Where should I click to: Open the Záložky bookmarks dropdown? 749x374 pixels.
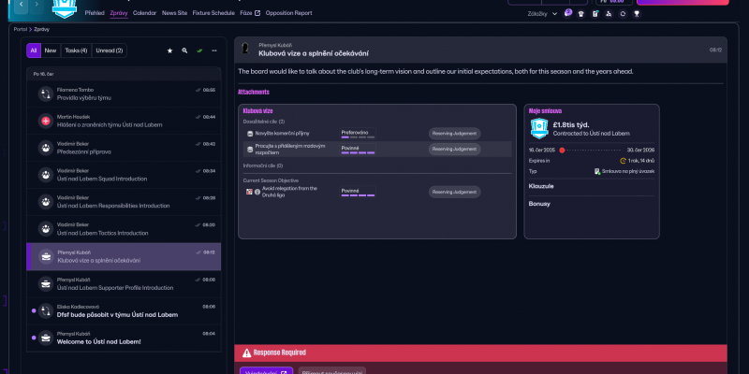[x=542, y=13]
